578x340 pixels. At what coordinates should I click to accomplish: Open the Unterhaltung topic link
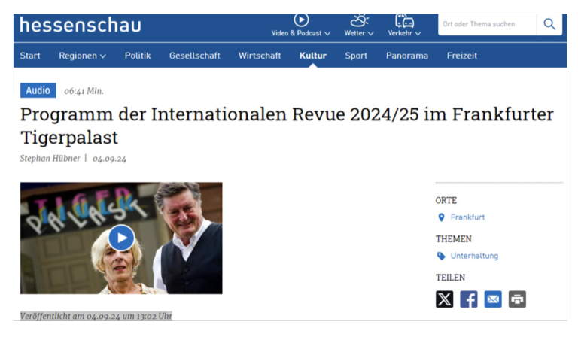click(474, 256)
